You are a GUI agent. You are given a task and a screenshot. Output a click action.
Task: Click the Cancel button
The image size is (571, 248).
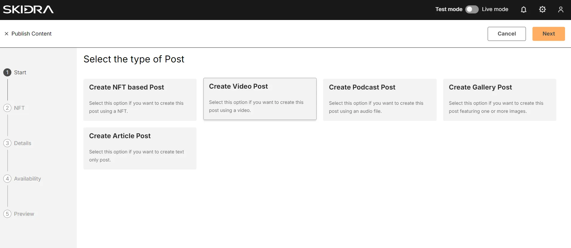point(506,34)
